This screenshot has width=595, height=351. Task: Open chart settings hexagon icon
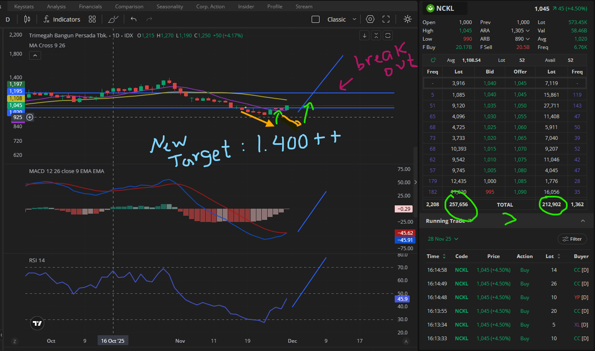(370, 19)
